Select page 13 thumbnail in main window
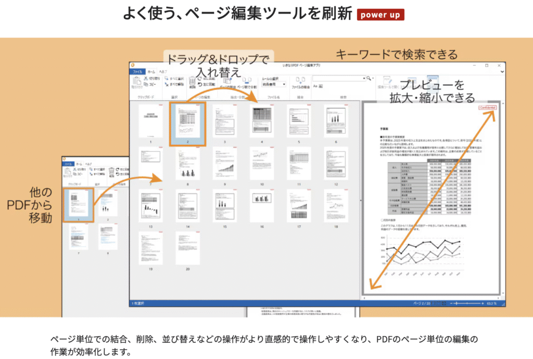533x359 pixels. [150, 206]
